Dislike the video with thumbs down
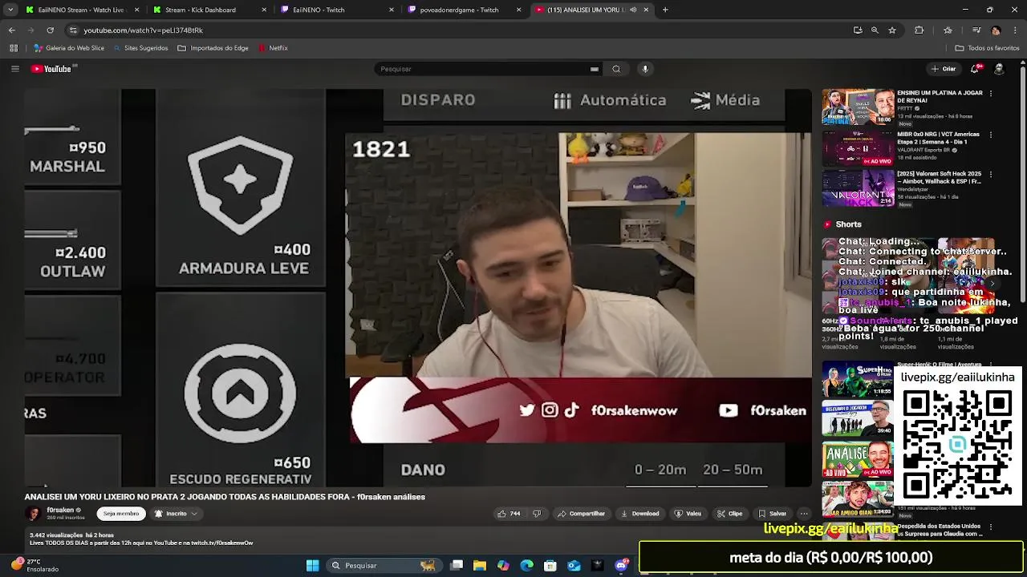The width and height of the screenshot is (1027, 577). tap(537, 514)
